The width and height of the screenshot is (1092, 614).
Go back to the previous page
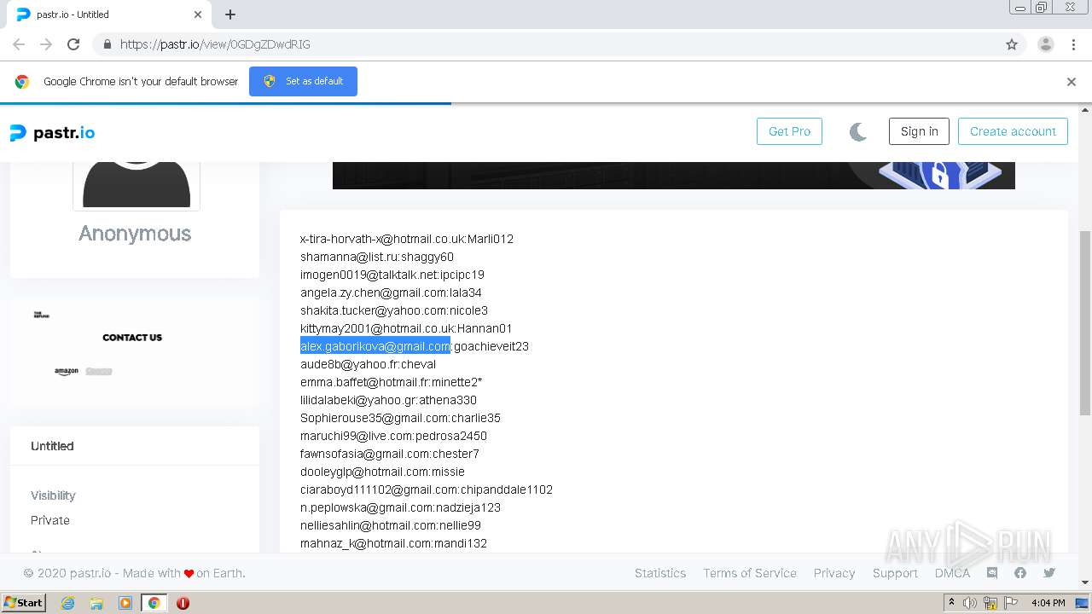(19, 44)
